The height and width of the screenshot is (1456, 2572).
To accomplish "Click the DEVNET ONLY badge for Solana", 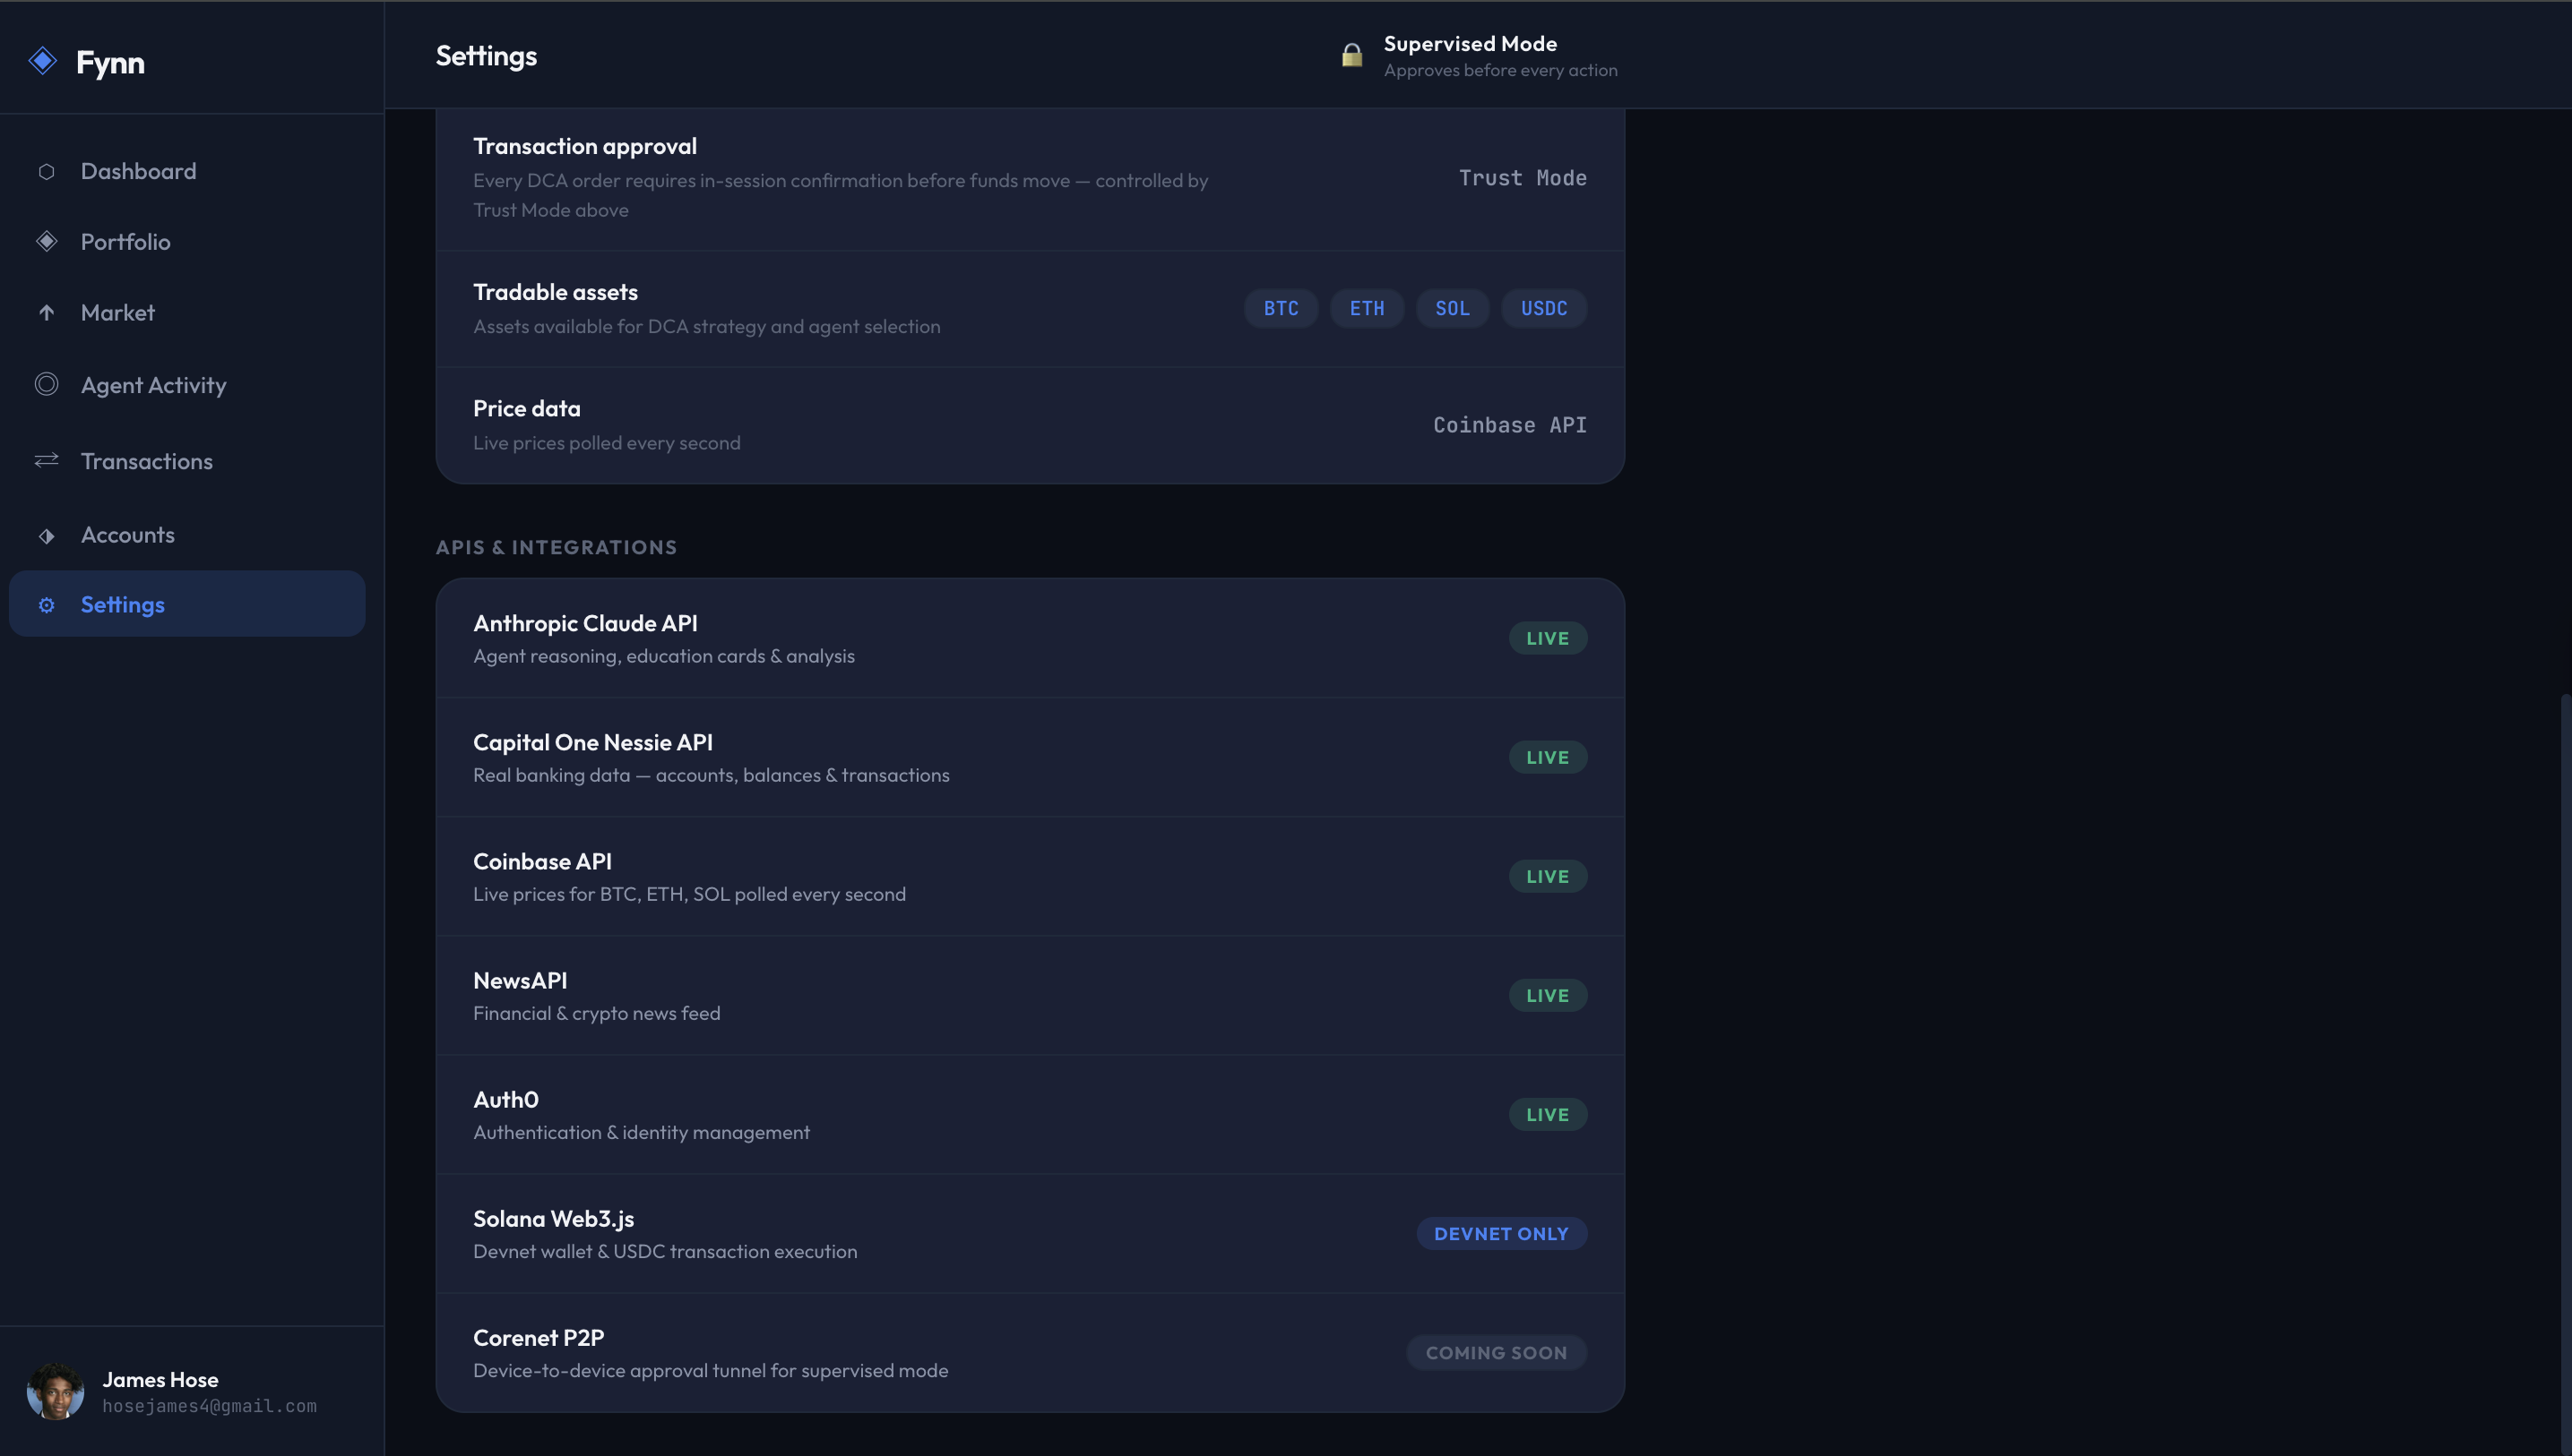I will click(1500, 1233).
